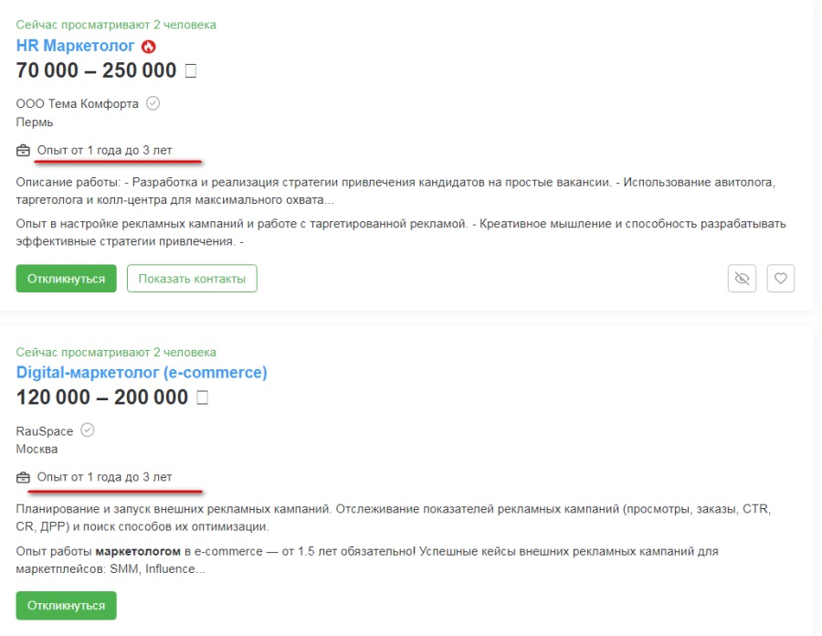This screenshot has width=822, height=636.
Task: Click the experience text under Пермь
Action: click(x=104, y=150)
